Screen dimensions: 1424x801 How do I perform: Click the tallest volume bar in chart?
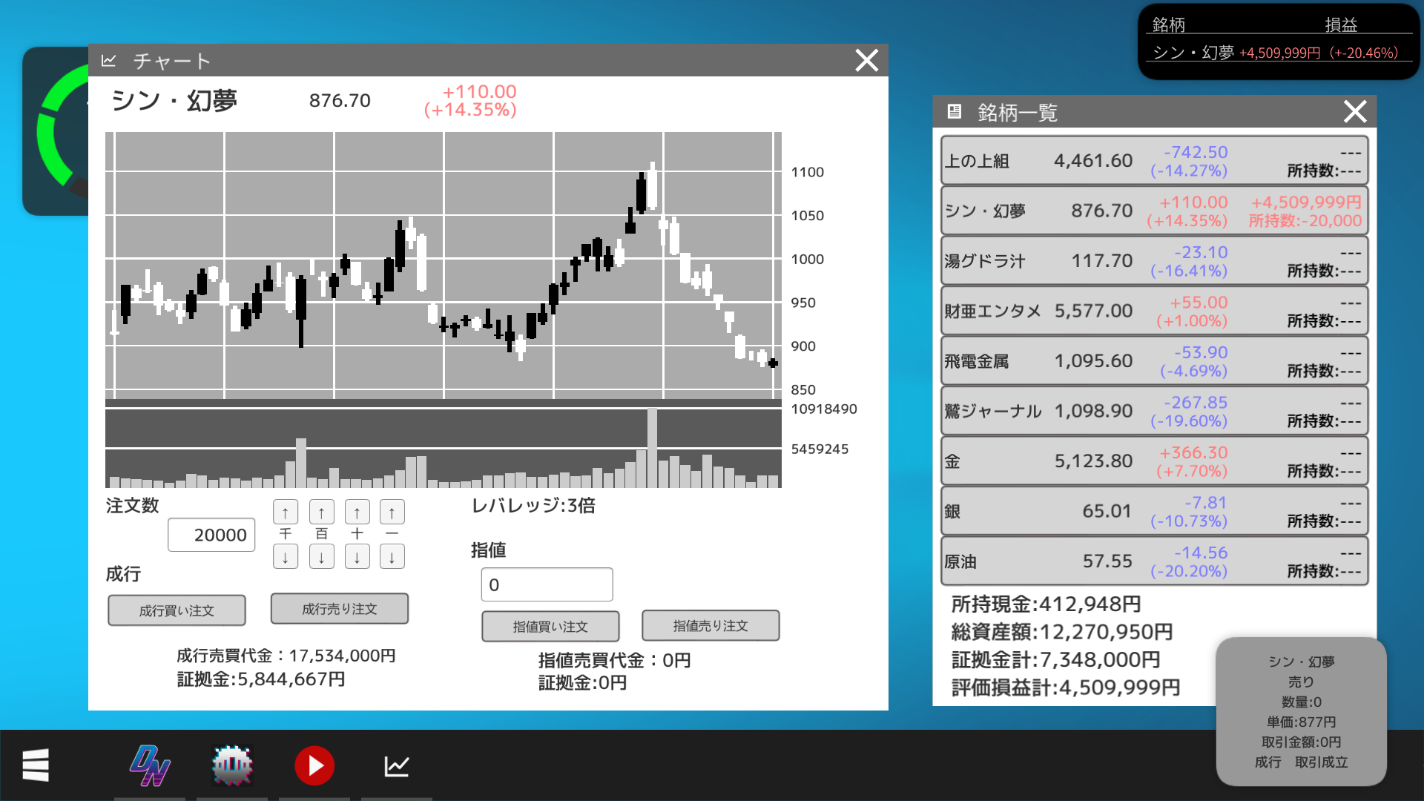tap(652, 447)
